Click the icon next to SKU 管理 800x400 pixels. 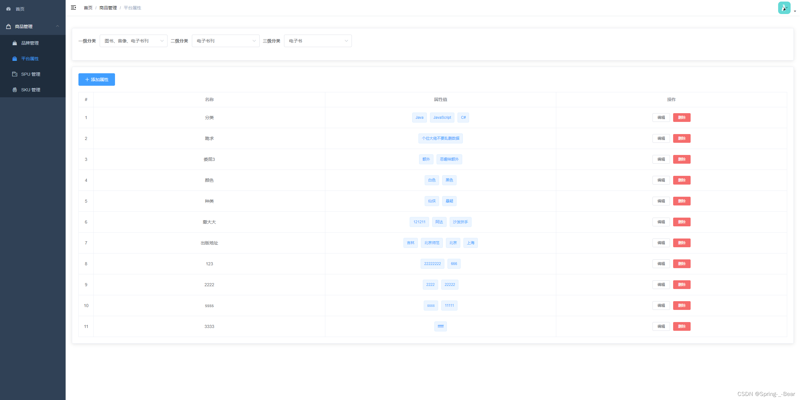[x=15, y=90]
